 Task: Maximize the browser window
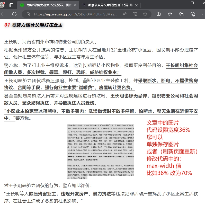[192, 3]
